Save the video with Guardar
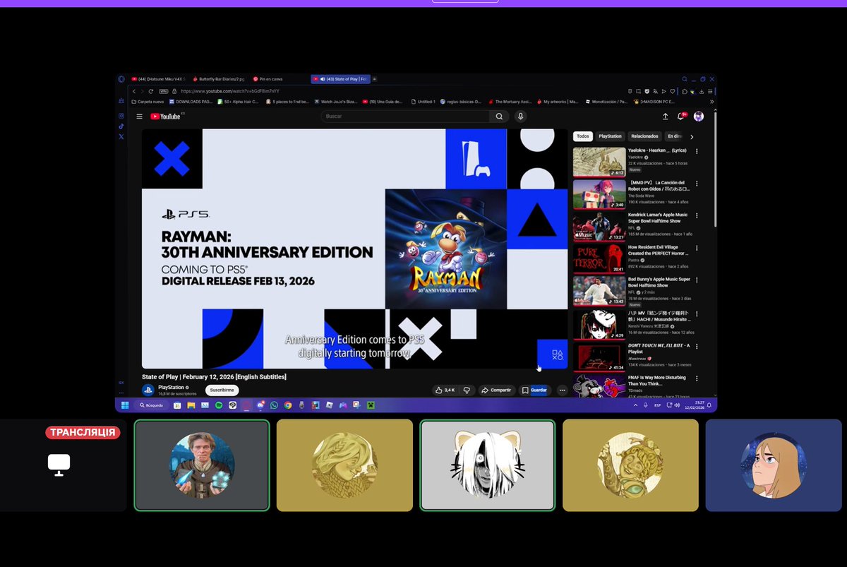Image resolution: width=847 pixels, height=567 pixels. [534, 390]
